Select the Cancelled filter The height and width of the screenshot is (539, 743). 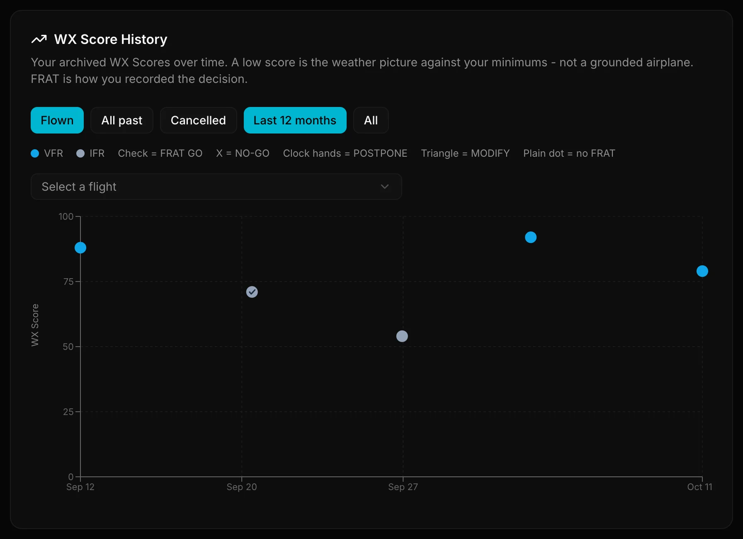[198, 120]
